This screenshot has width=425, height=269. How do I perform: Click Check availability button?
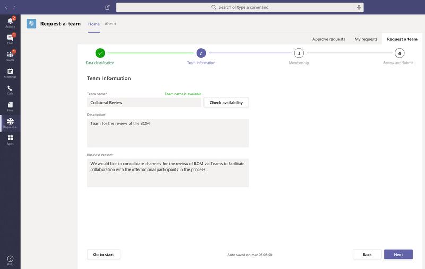tap(226, 103)
